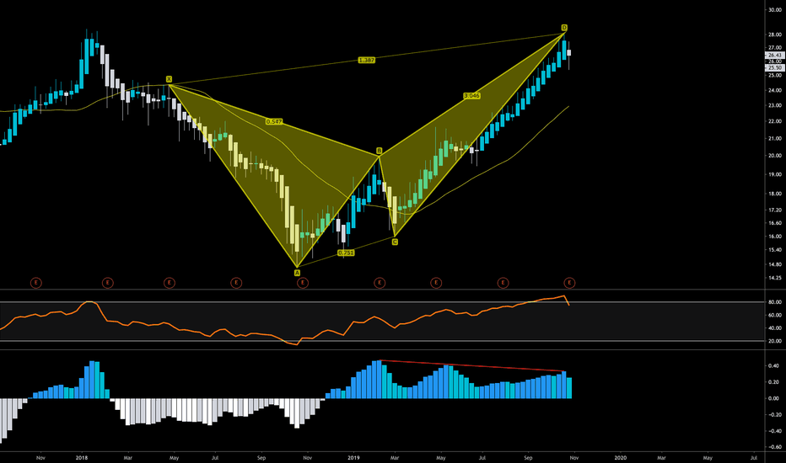Click the 25.50 price tag on the price axis

tap(774, 67)
